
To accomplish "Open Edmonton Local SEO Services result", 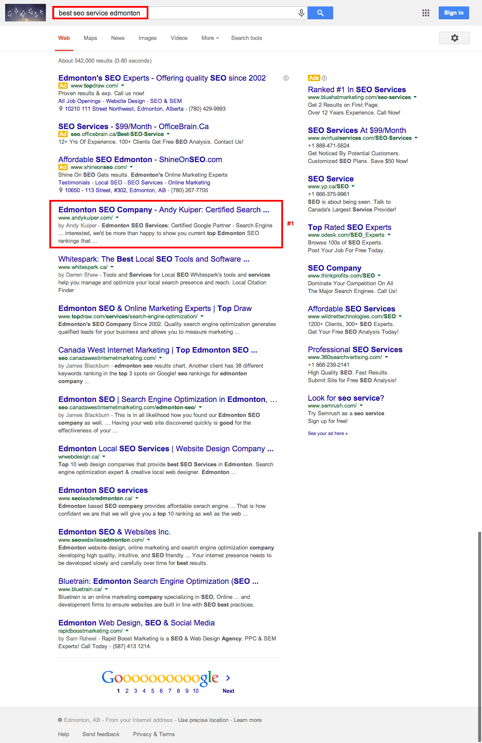I will point(166,449).
